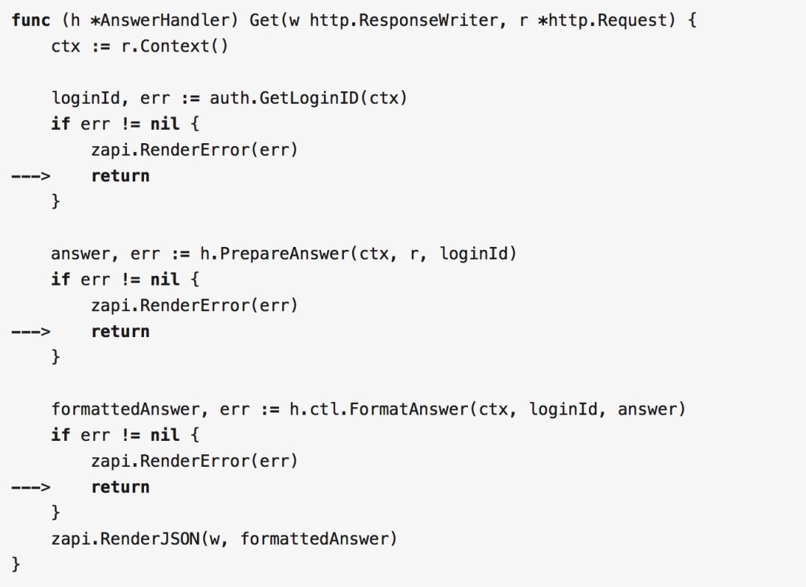Click the loginId variable declaration
Image resolution: width=806 pixels, height=587 pixels.
tap(85, 98)
